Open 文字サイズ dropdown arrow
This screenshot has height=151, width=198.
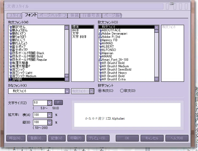pos(49,103)
